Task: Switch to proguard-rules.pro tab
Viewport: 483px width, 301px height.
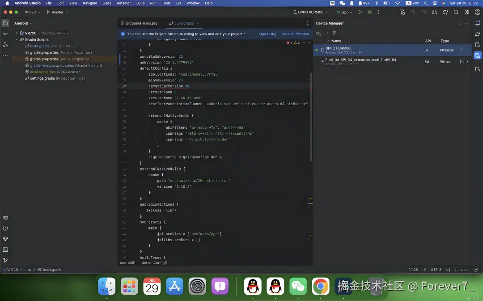Action: [x=139, y=23]
